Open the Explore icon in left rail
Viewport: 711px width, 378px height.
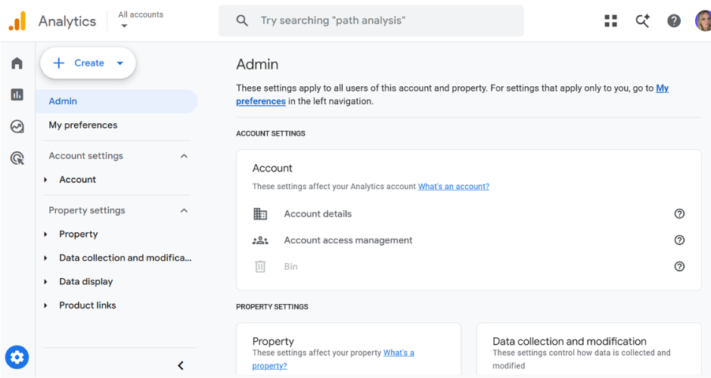pos(17,126)
